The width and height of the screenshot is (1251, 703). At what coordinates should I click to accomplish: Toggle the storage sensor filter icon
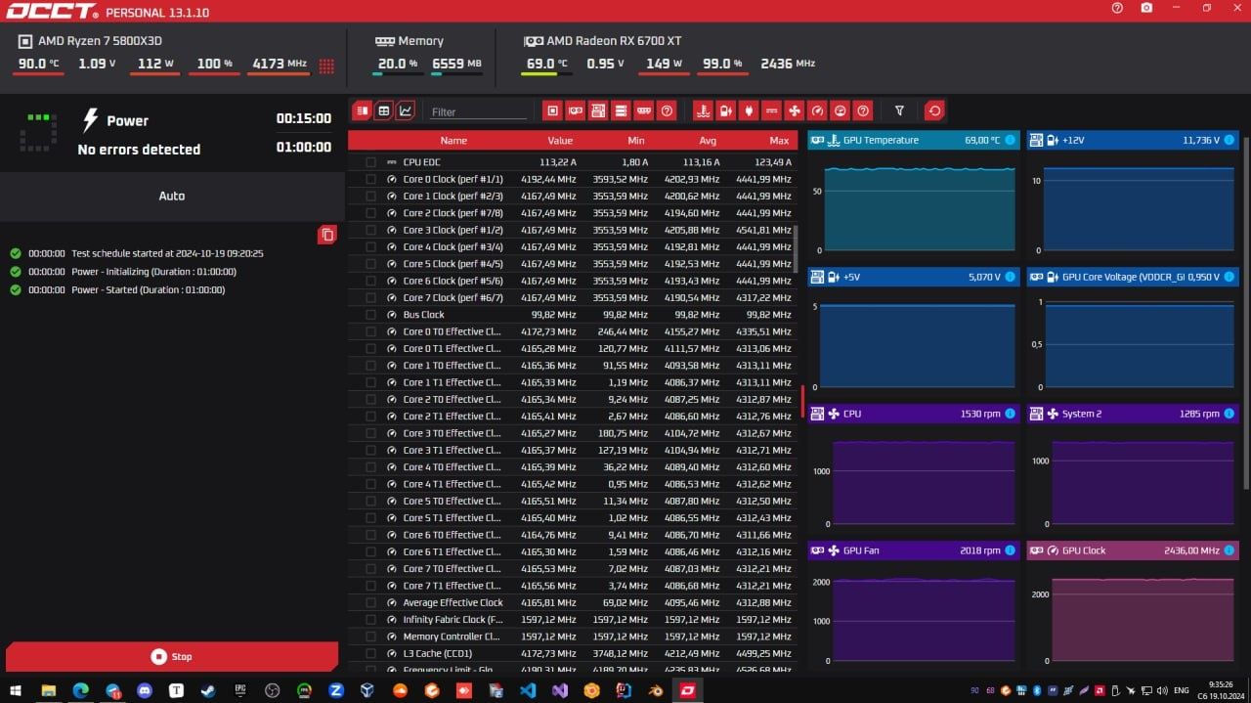point(621,110)
